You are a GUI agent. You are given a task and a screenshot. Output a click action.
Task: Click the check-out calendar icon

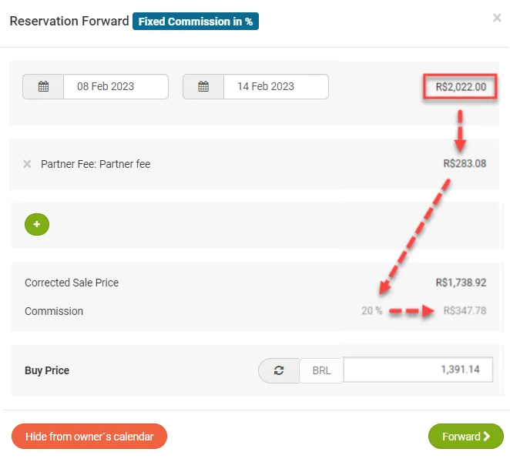203,87
